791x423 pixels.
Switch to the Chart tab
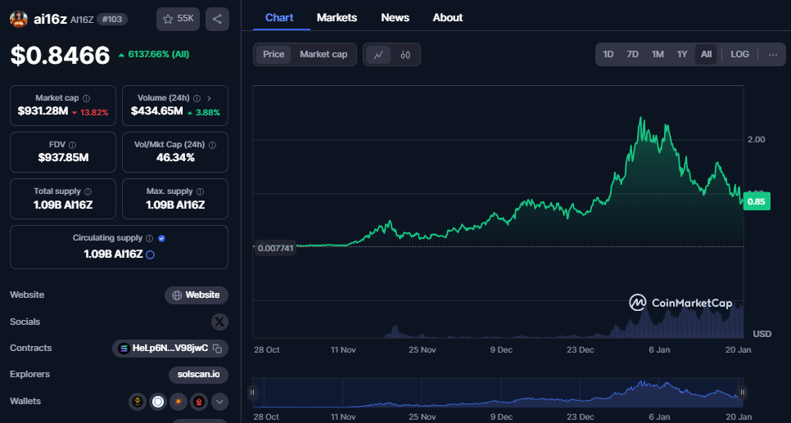coord(279,18)
